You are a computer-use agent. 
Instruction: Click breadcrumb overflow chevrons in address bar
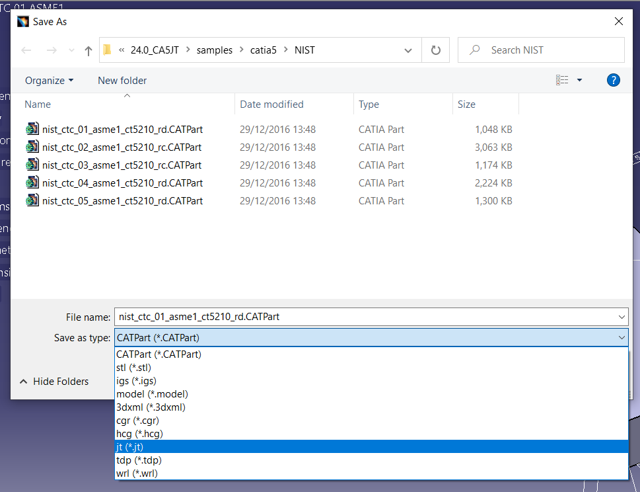pyautogui.click(x=122, y=50)
